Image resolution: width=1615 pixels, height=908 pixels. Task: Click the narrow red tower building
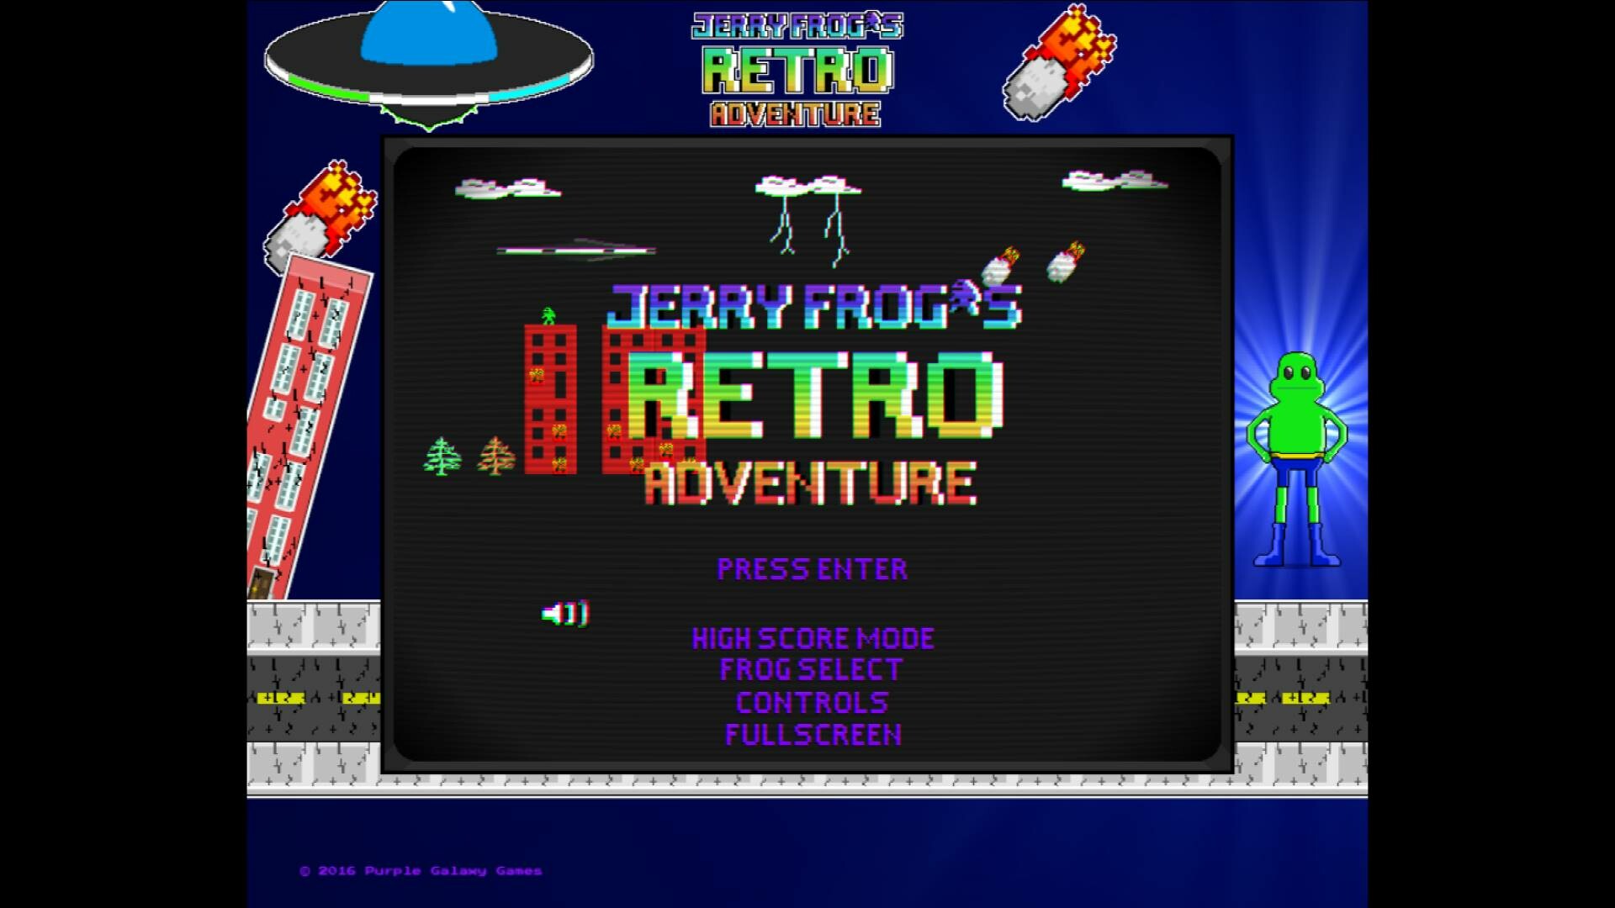551,399
